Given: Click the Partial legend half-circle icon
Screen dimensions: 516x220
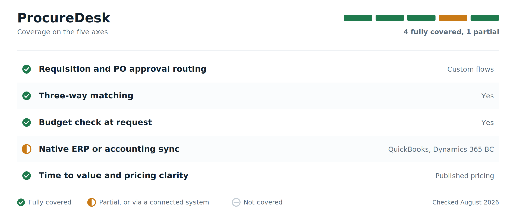Looking at the screenshot, I should pos(92,202).
